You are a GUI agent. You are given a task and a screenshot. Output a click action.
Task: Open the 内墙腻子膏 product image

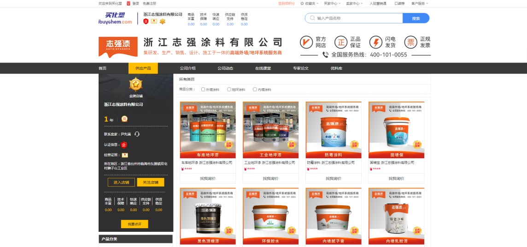pyautogui.click(x=334, y=216)
